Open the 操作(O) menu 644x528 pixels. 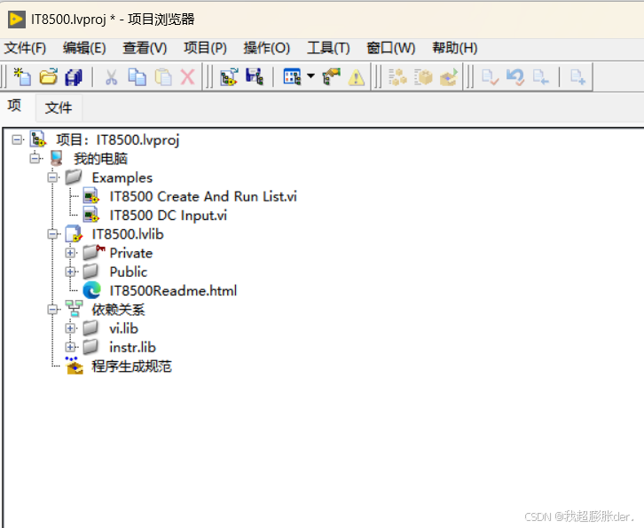pyautogui.click(x=266, y=48)
